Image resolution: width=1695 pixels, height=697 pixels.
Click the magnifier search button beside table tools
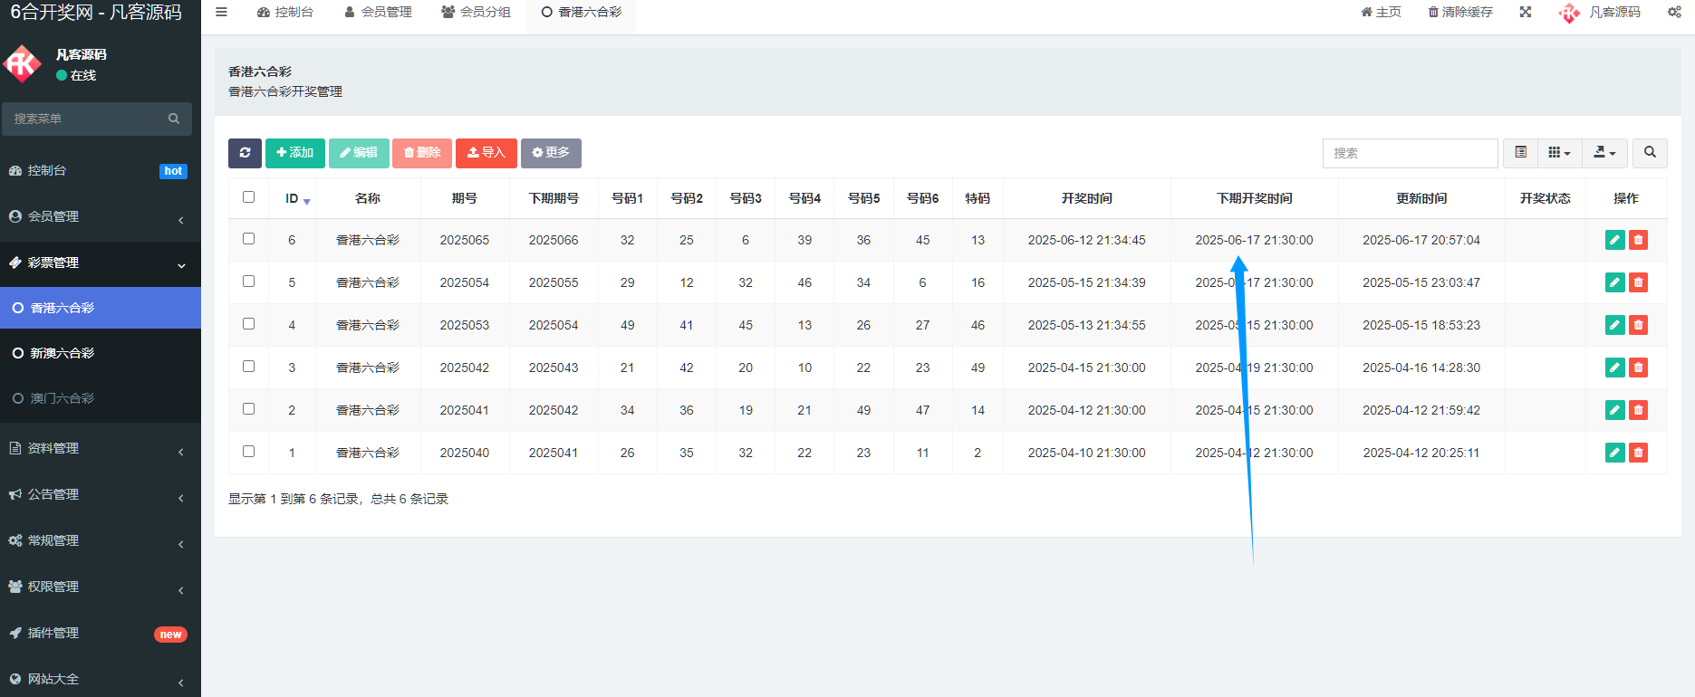[x=1650, y=153]
